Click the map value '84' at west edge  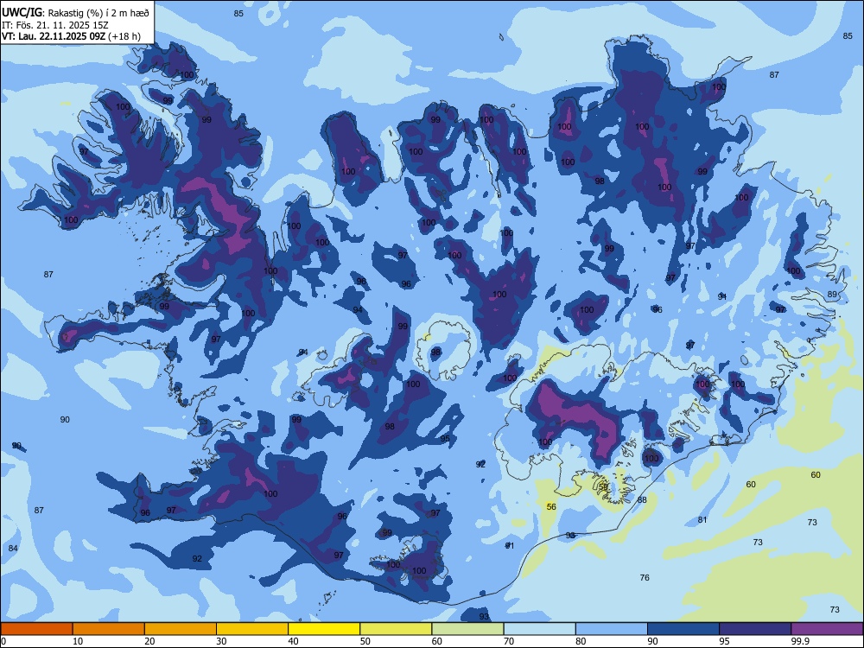[13, 549]
